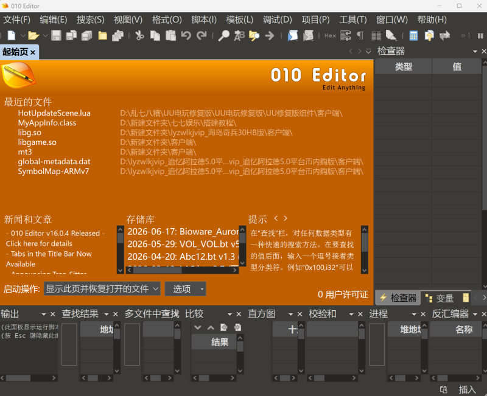The width and height of the screenshot is (487, 396).
Task: Click the 值 column header
Action: click(x=457, y=66)
